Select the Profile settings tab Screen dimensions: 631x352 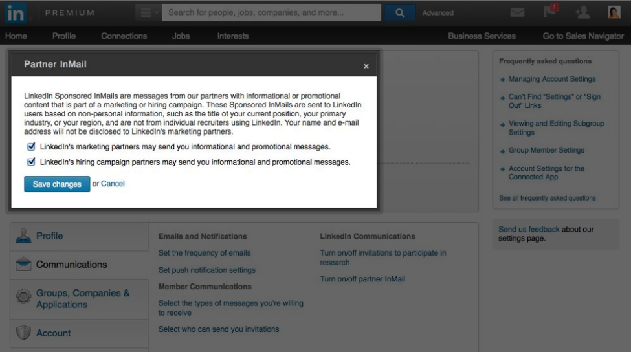[79, 236]
